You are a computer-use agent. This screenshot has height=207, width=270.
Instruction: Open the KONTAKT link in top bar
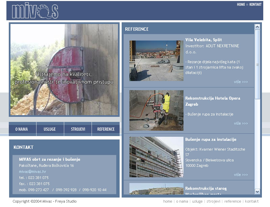[x=255, y=5]
